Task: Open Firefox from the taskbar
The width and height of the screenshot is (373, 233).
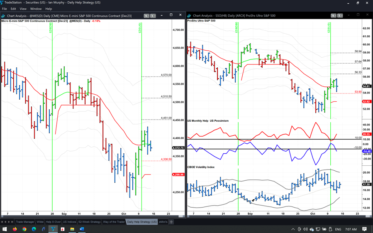Action: point(15,229)
